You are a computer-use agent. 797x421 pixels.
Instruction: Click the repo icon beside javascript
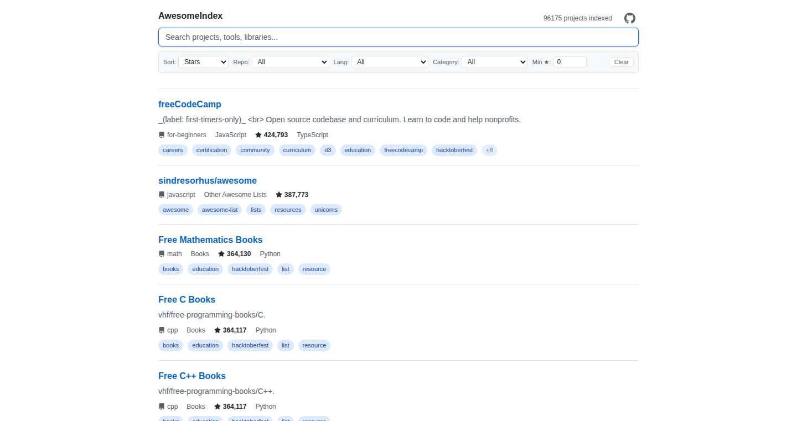pos(162,195)
